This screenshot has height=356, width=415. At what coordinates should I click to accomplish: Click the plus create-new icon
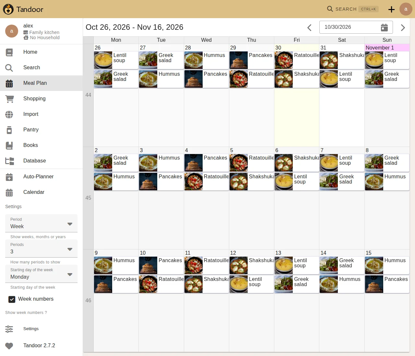[x=392, y=9]
